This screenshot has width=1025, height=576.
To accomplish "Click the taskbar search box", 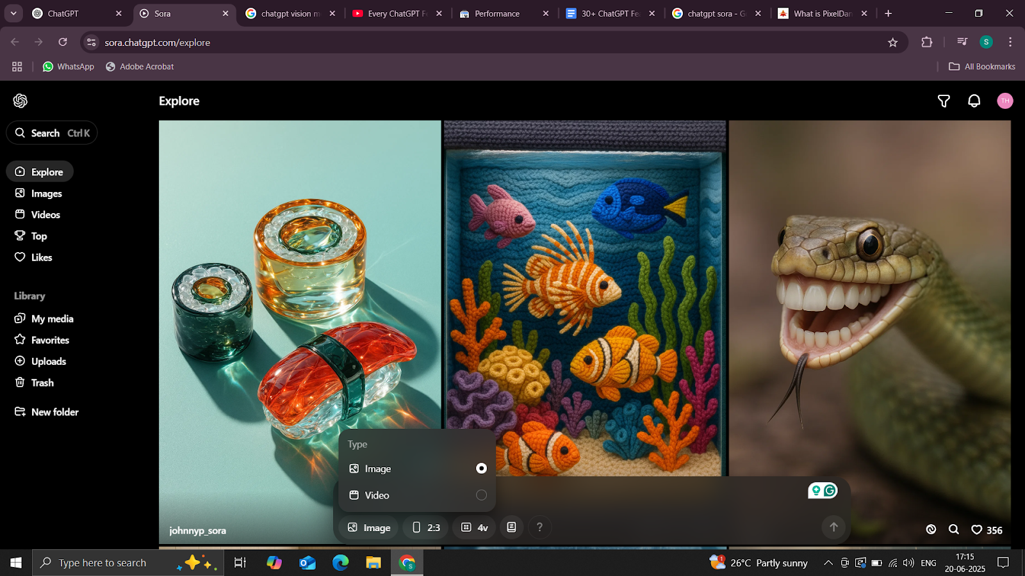I will tap(128, 563).
